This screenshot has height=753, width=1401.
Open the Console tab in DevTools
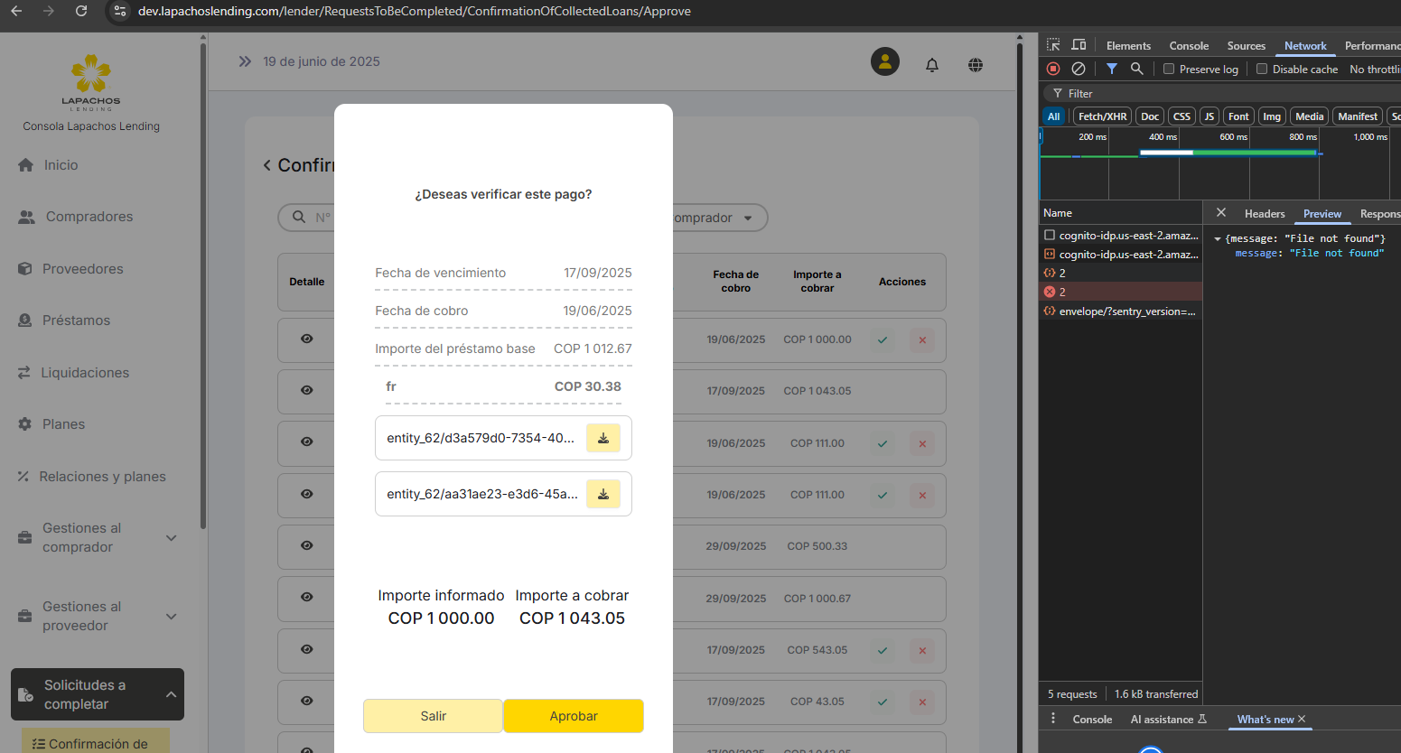(x=1188, y=46)
